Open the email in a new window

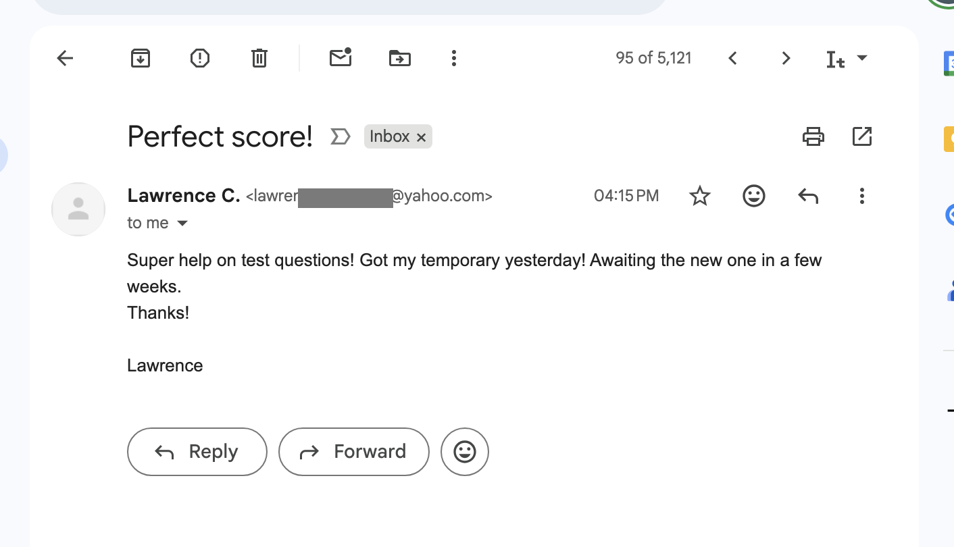tap(862, 136)
